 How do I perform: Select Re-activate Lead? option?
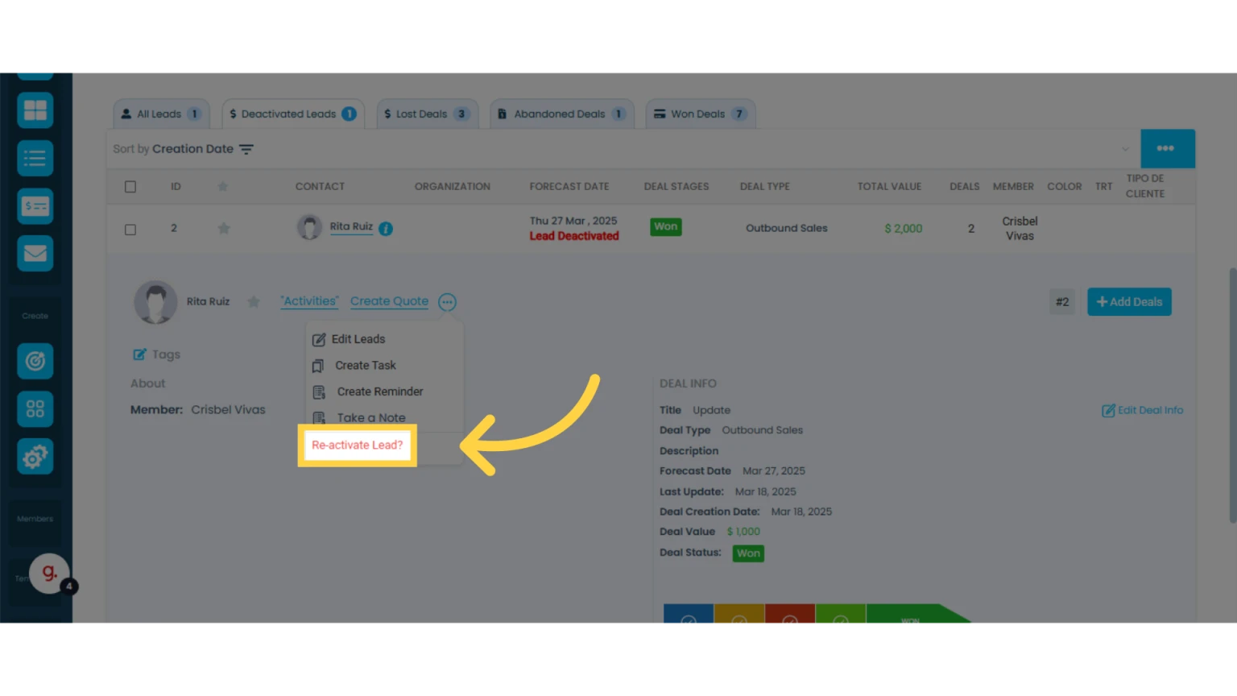(x=357, y=445)
